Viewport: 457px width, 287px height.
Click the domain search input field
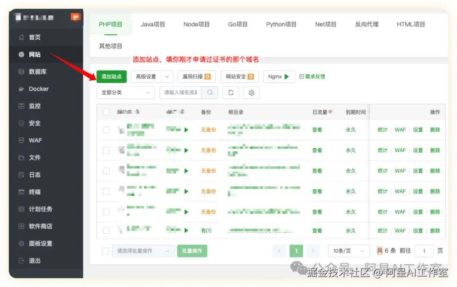coord(181,93)
